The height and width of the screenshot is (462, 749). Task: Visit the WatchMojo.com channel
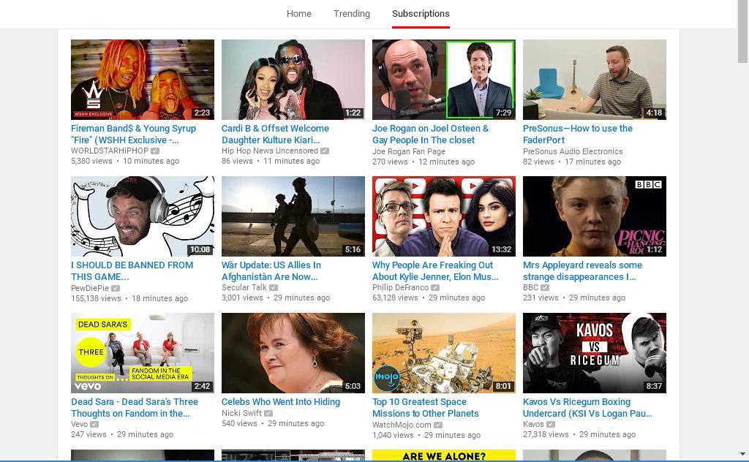[x=402, y=425]
